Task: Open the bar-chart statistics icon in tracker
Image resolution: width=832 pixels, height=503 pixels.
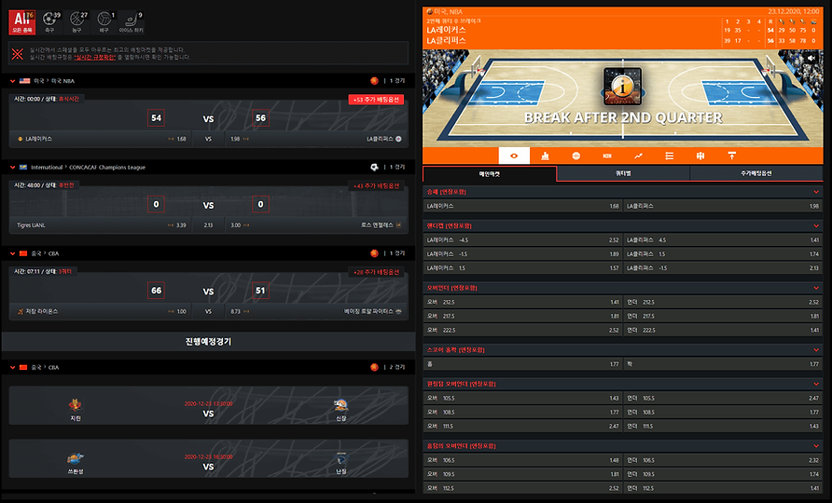Action: 545,156
